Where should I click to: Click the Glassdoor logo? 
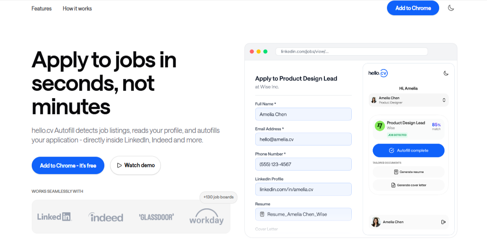pos(157,217)
